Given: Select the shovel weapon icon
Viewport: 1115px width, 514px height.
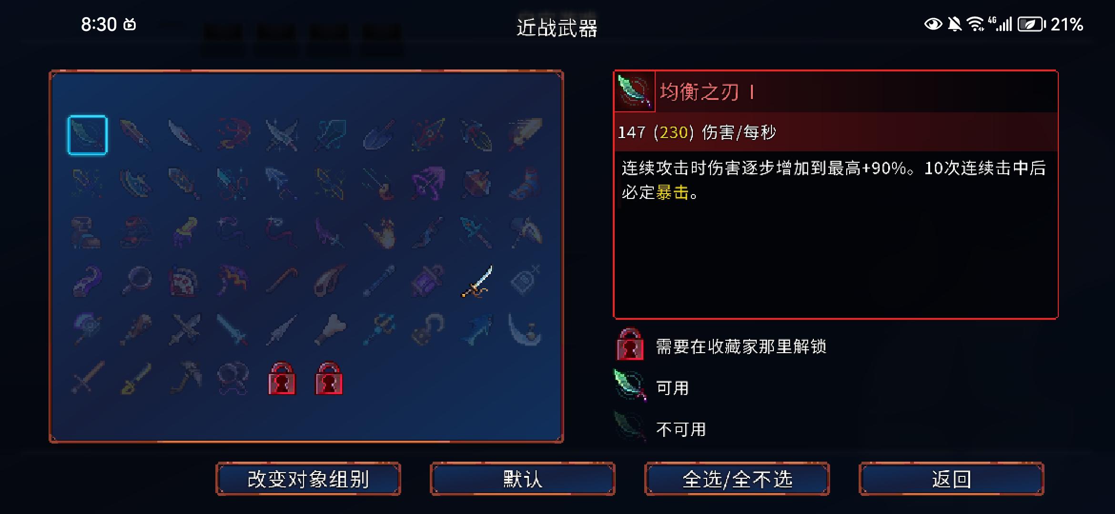Looking at the screenshot, I should [379, 135].
